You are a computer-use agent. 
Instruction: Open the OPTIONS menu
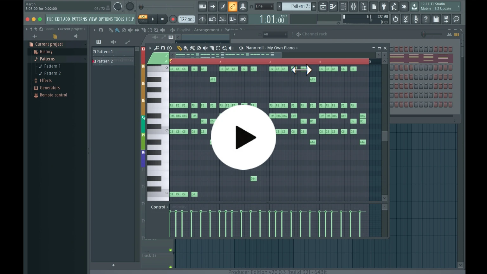[x=106, y=19]
